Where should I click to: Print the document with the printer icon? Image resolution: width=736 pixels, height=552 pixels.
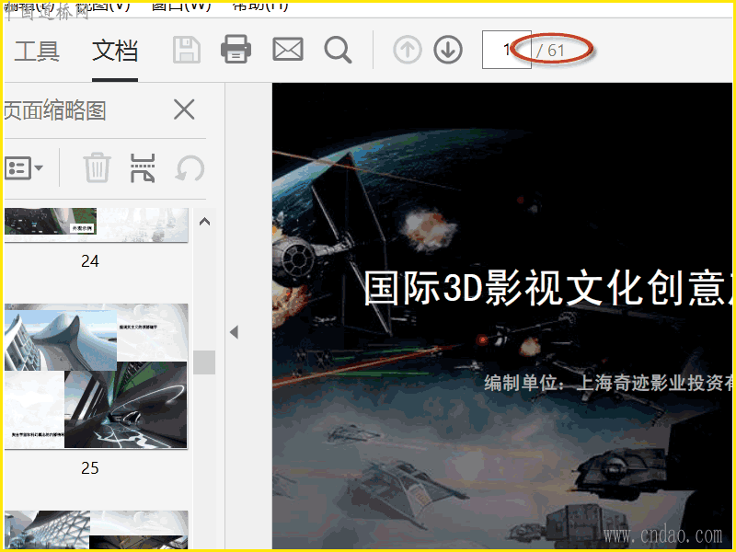click(x=236, y=50)
